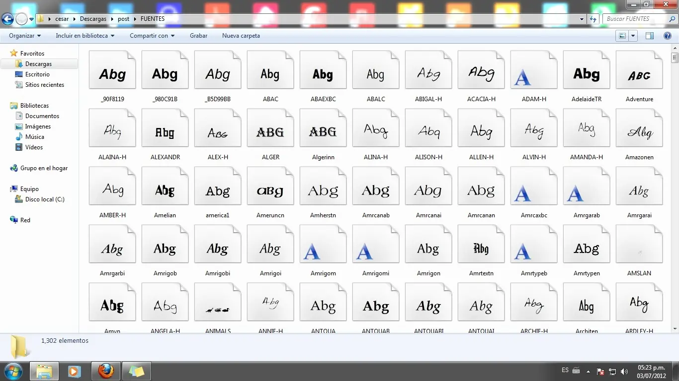Click the Amrgarab font file icon

tap(587, 186)
